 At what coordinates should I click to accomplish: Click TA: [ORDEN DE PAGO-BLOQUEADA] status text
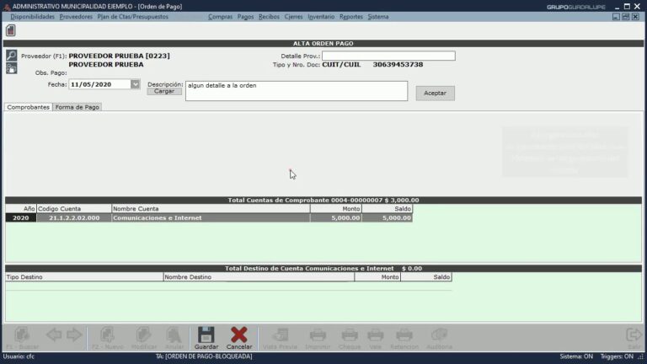click(x=204, y=356)
